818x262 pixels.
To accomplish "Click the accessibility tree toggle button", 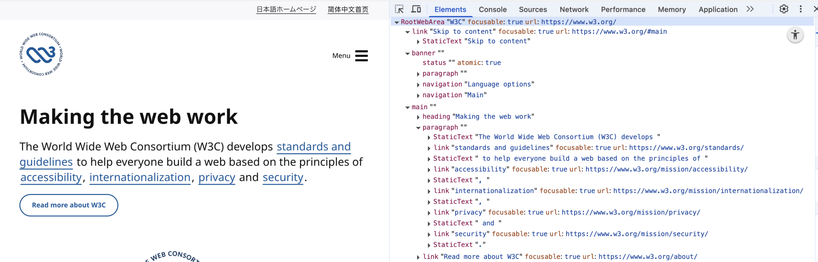I will click(795, 35).
